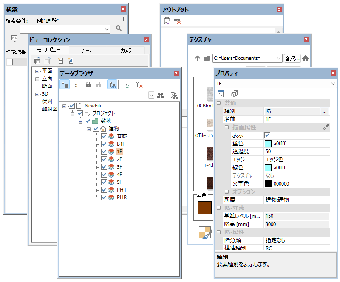
Task: Click the tree delete icon with red X
Action: (x=139, y=85)
